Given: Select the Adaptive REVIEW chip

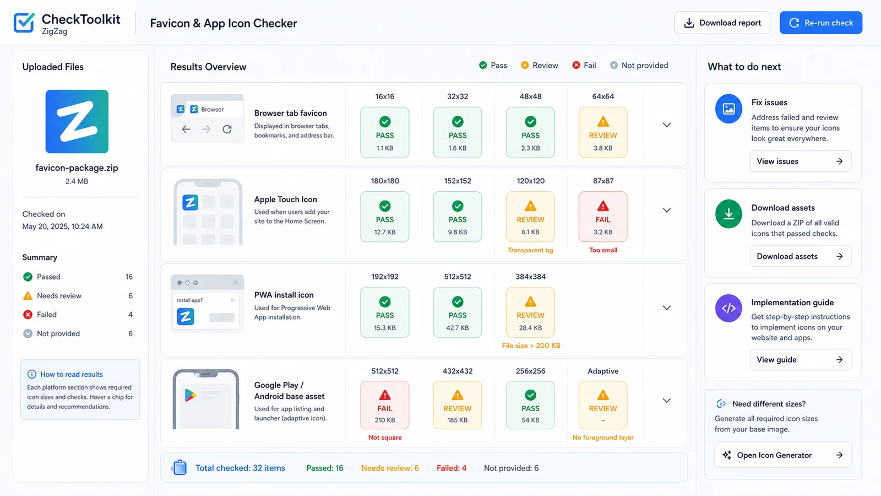Looking at the screenshot, I should (603, 405).
